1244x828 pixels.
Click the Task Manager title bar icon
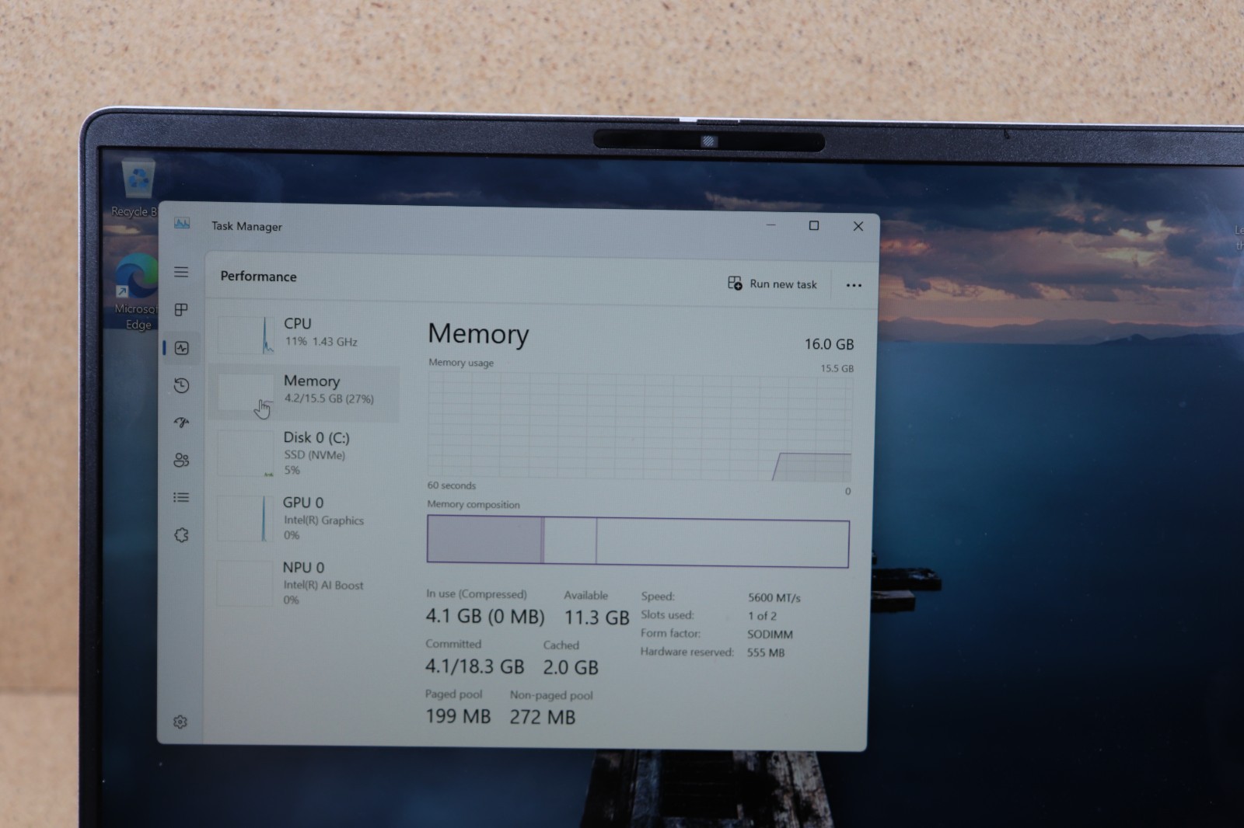[182, 224]
